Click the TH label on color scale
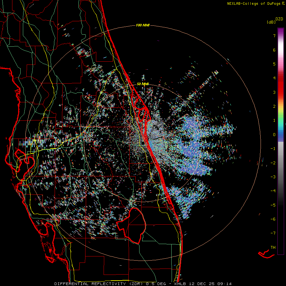Image resolution: width=286 pixels, height=286 pixels. pos(273,247)
